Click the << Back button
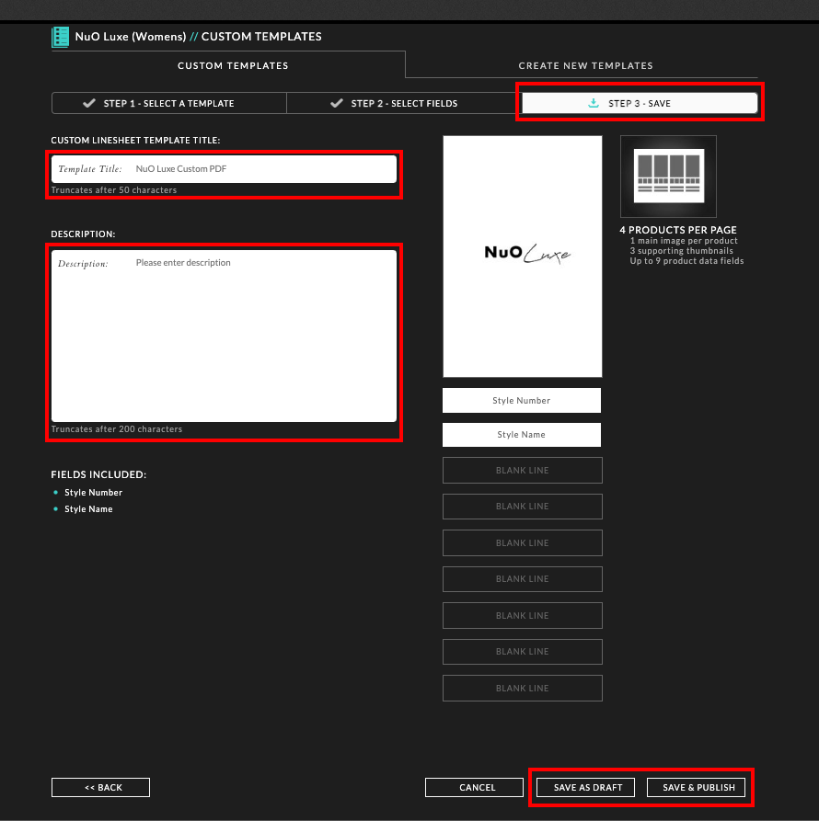Viewport: 819px width, 821px height. [100, 788]
